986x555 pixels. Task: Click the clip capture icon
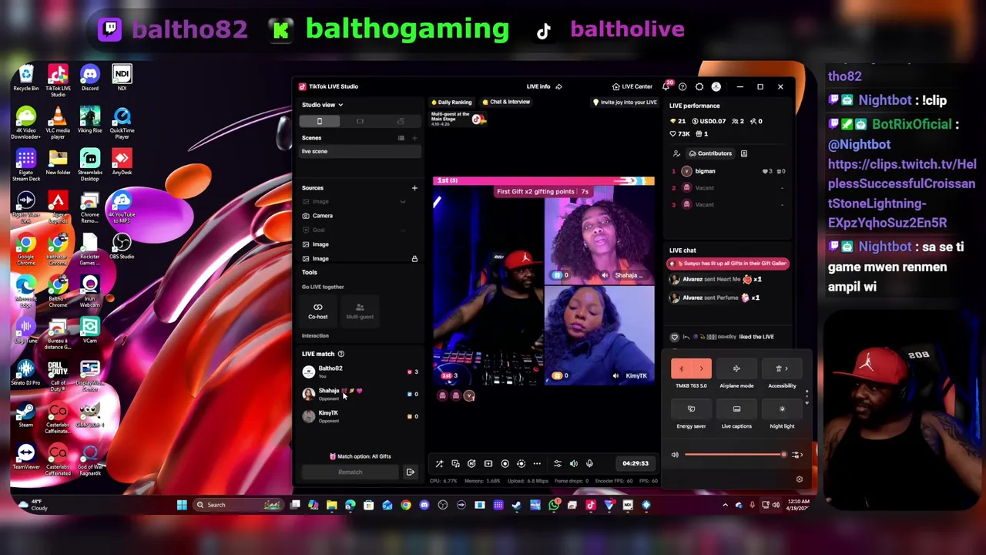tap(488, 464)
